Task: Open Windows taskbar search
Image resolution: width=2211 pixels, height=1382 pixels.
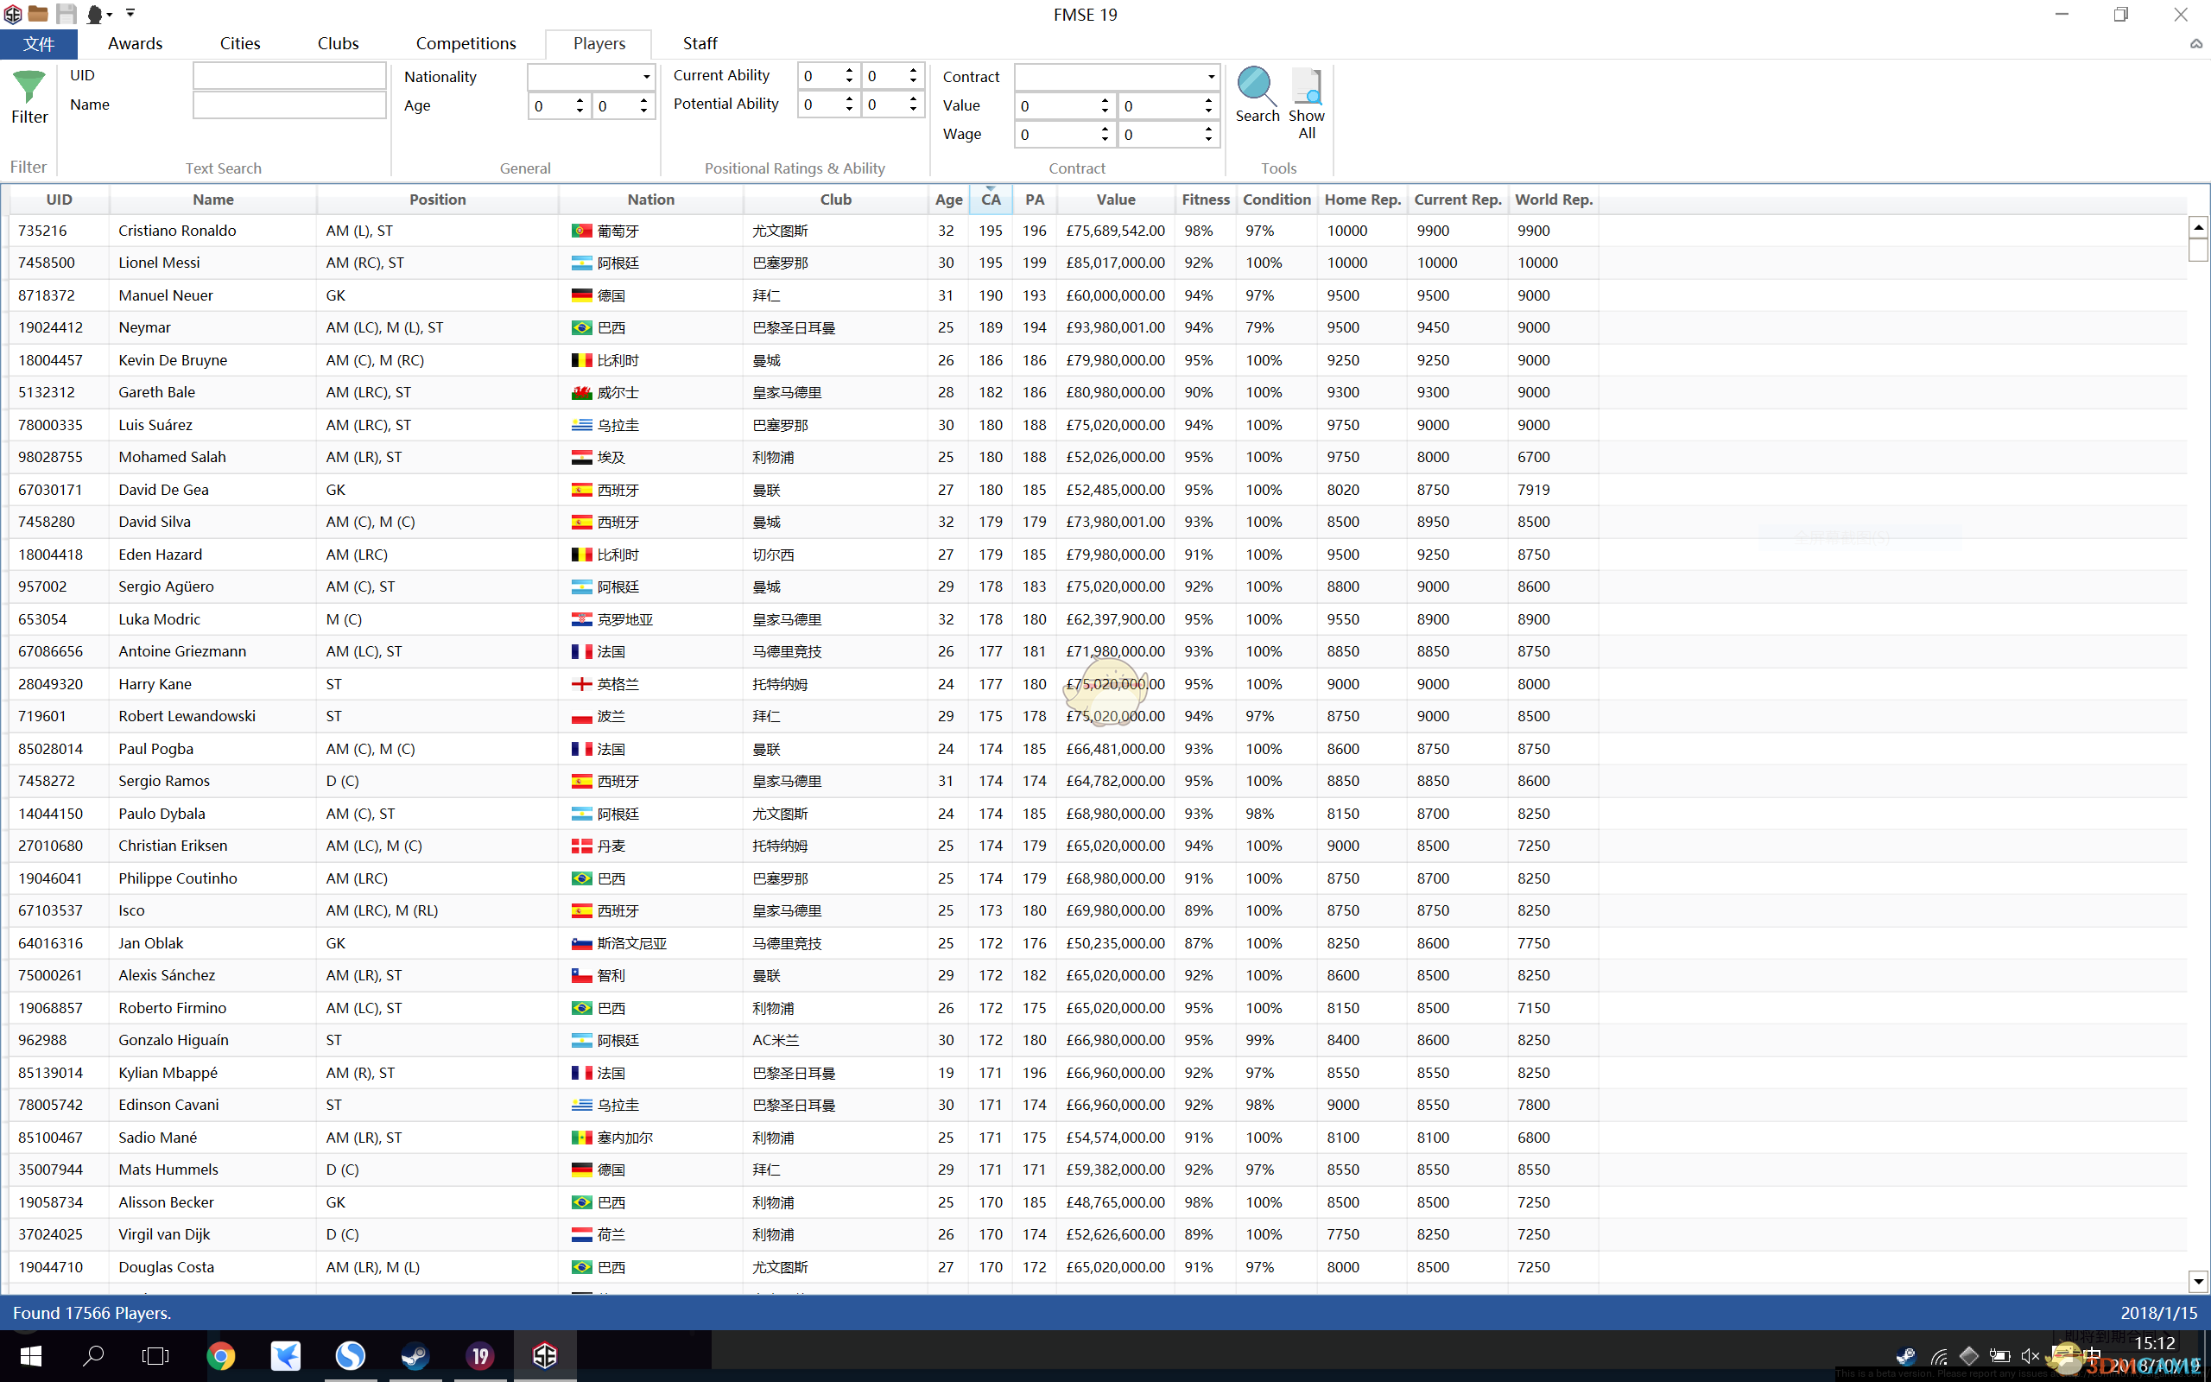Action: [x=93, y=1355]
